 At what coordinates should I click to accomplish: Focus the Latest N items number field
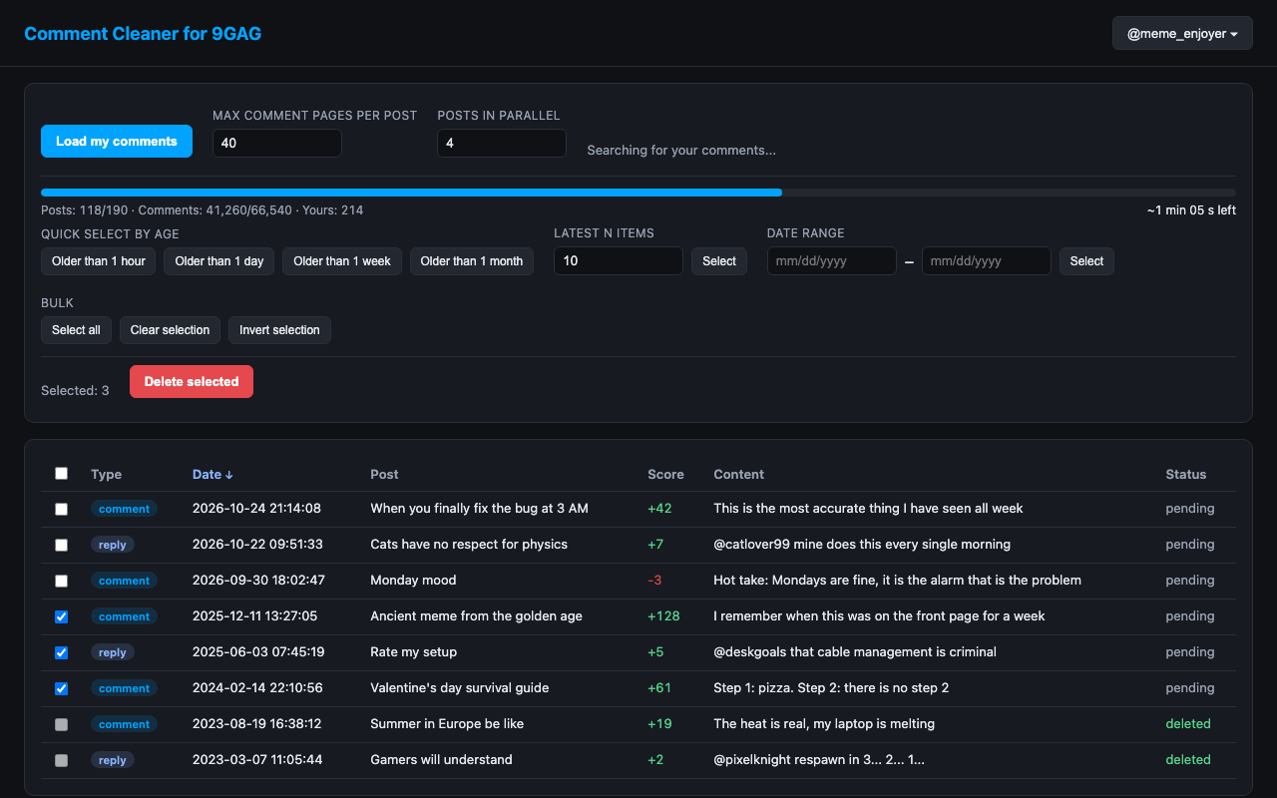tap(619, 261)
